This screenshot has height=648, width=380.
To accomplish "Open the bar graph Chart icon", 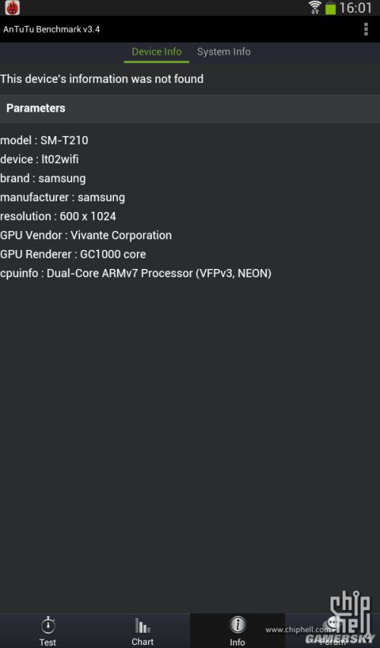I will 143,625.
